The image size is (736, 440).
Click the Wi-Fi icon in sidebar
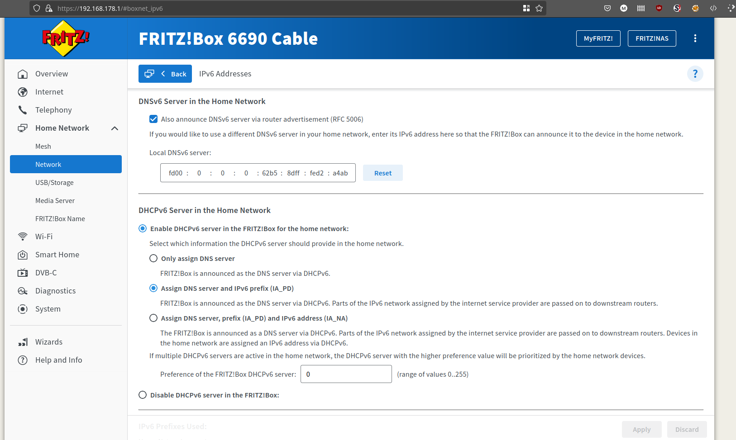23,237
